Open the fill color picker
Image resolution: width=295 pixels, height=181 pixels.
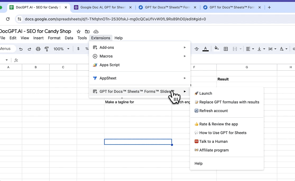[216, 49]
